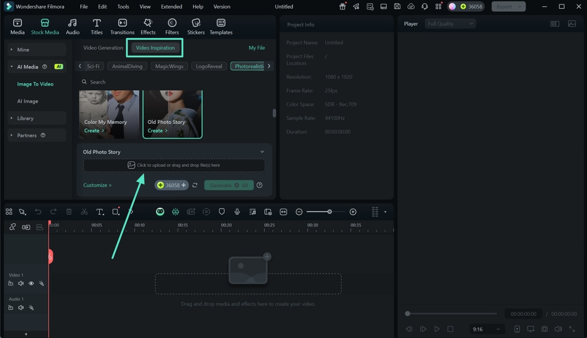
Task: Collapse the Old Photo Story panel
Action: pos(262,152)
